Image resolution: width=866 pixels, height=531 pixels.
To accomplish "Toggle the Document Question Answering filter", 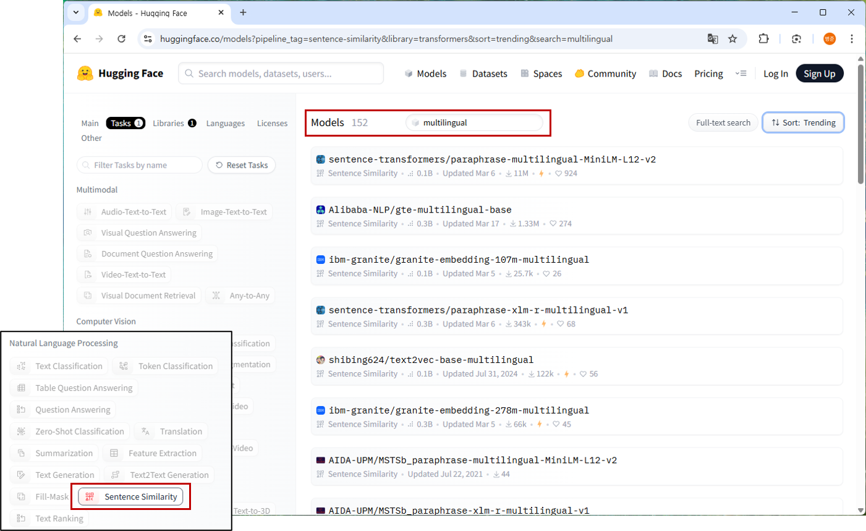I will coord(148,254).
